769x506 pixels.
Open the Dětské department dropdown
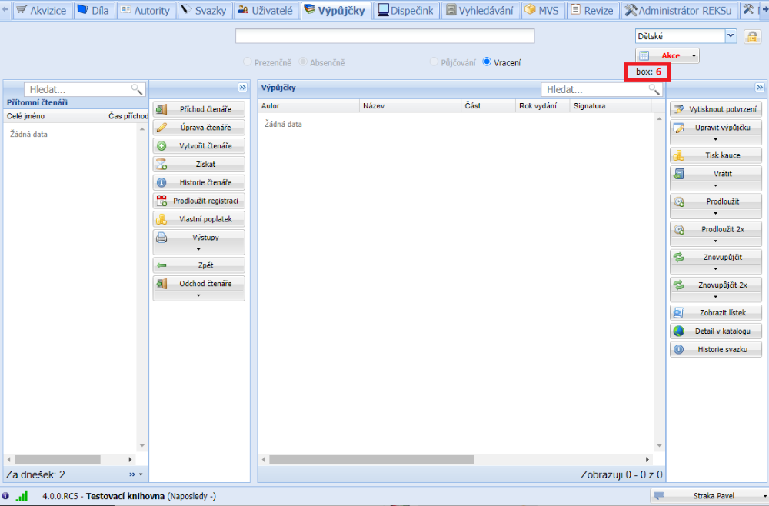click(x=730, y=36)
